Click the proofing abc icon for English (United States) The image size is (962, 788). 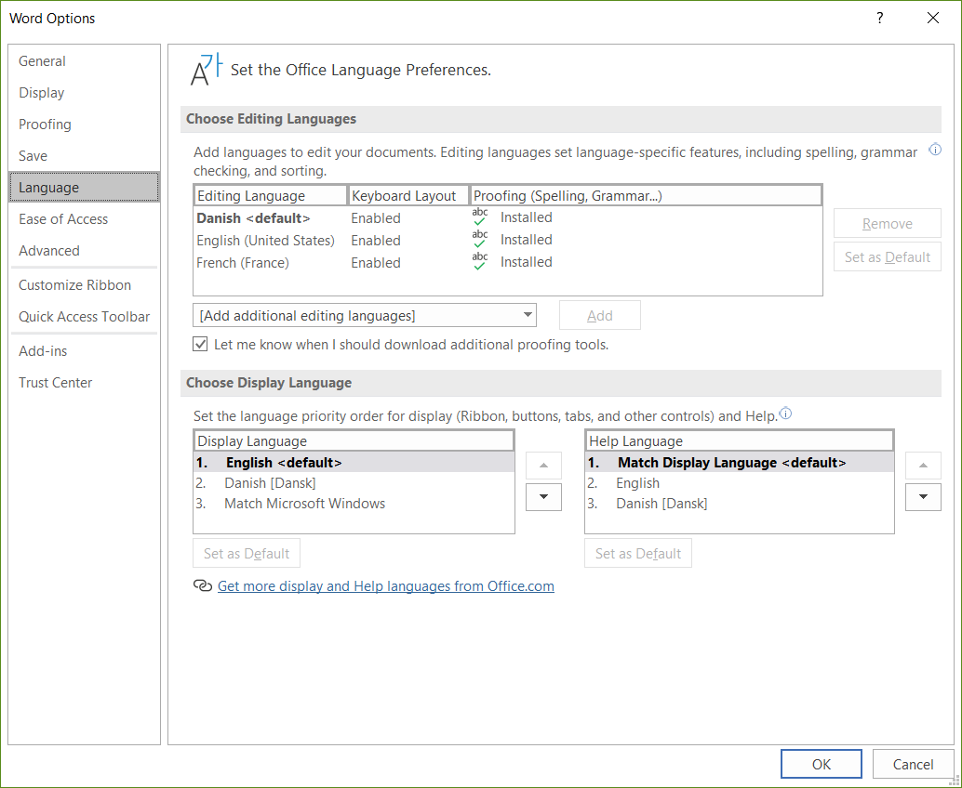pos(480,240)
